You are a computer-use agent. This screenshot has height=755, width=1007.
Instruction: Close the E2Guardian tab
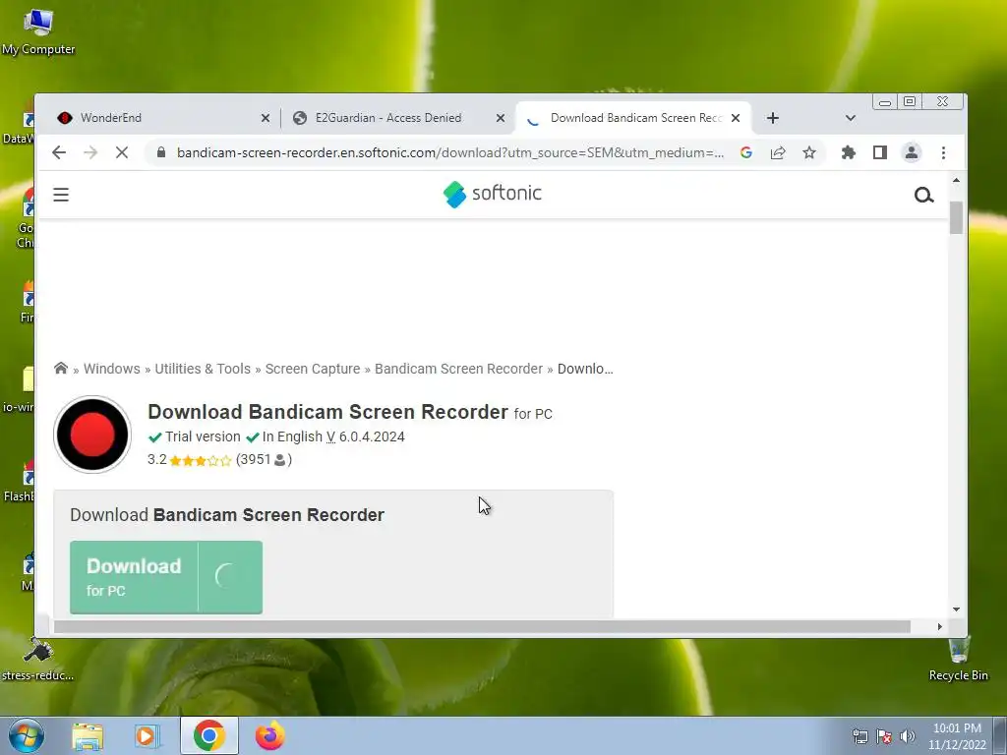tap(501, 118)
